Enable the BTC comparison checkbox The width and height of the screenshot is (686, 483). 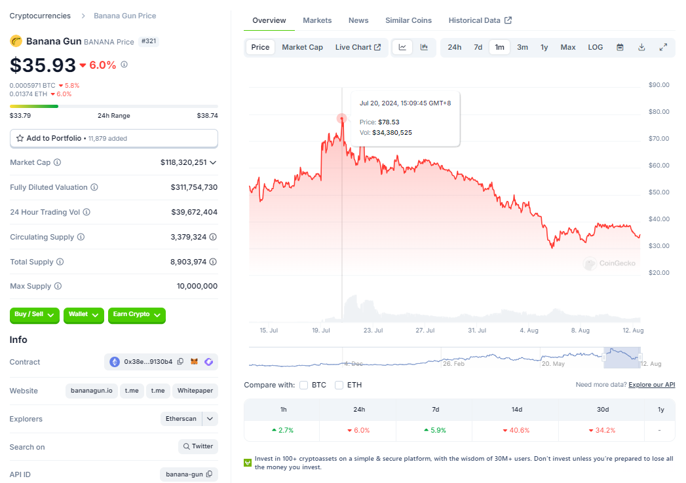[x=304, y=385]
